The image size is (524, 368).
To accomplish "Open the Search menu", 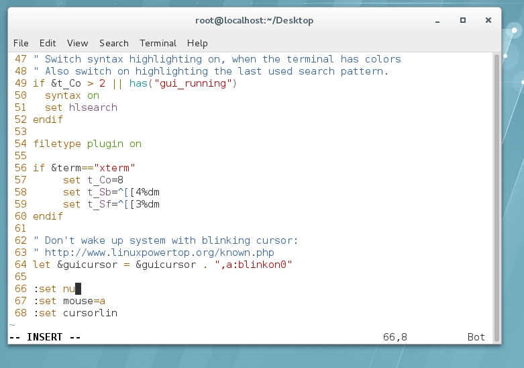I will [x=114, y=43].
